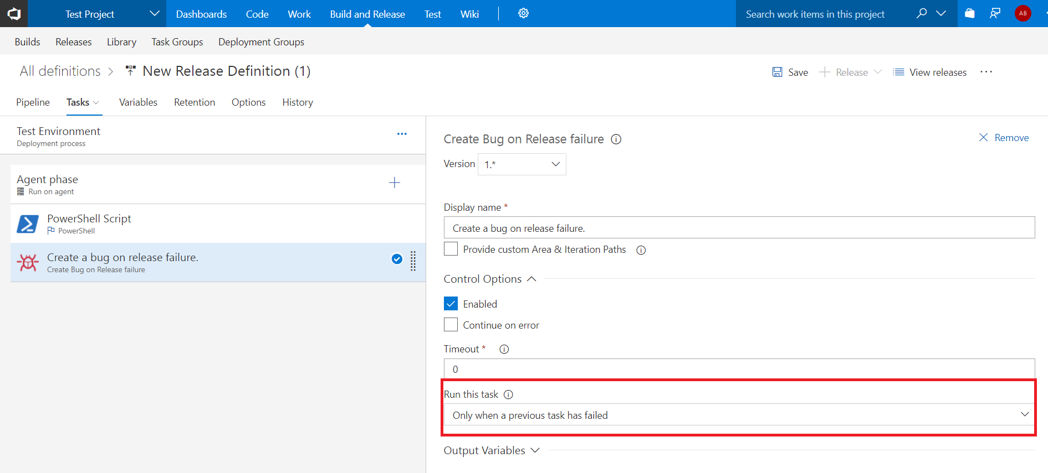
Task: Show Run this task info tooltip
Action: pyautogui.click(x=508, y=394)
